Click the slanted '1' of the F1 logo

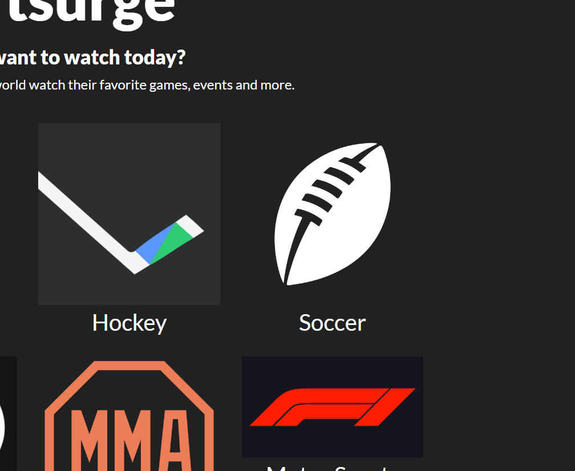coord(385,407)
